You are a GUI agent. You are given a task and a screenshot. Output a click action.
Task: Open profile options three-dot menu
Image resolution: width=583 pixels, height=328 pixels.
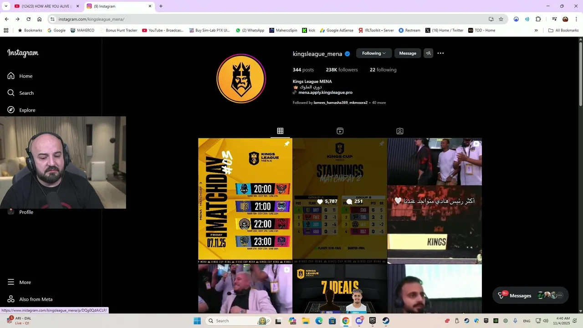(x=440, y=53)
